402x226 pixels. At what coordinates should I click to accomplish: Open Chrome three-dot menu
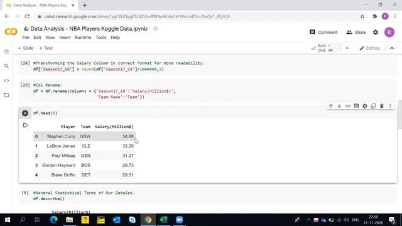coord(395,16)
